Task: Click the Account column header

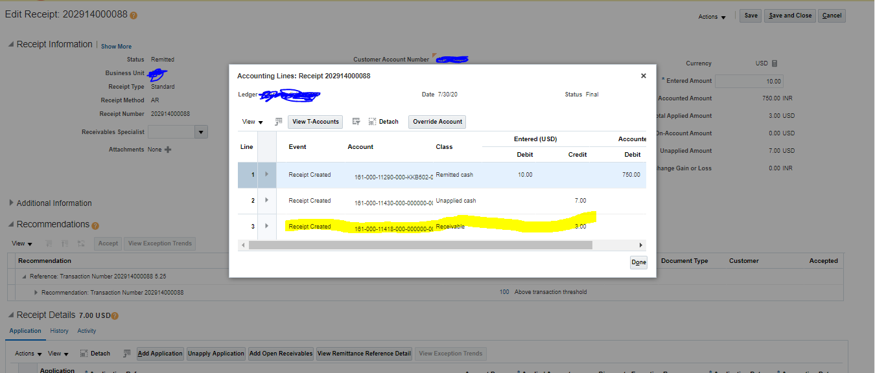Action: pos(360,147)
